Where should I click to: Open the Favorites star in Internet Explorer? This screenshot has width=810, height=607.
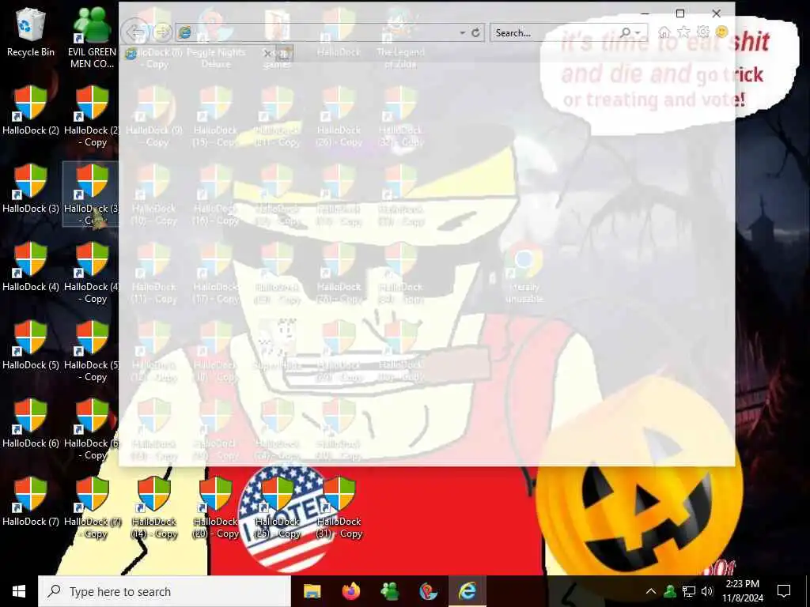[x=683, y=32]
